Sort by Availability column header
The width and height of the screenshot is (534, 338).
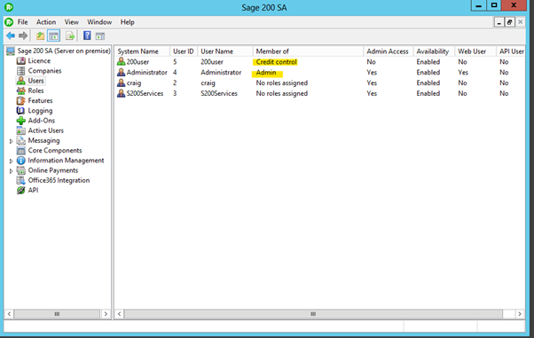click(x=434, y=51)
